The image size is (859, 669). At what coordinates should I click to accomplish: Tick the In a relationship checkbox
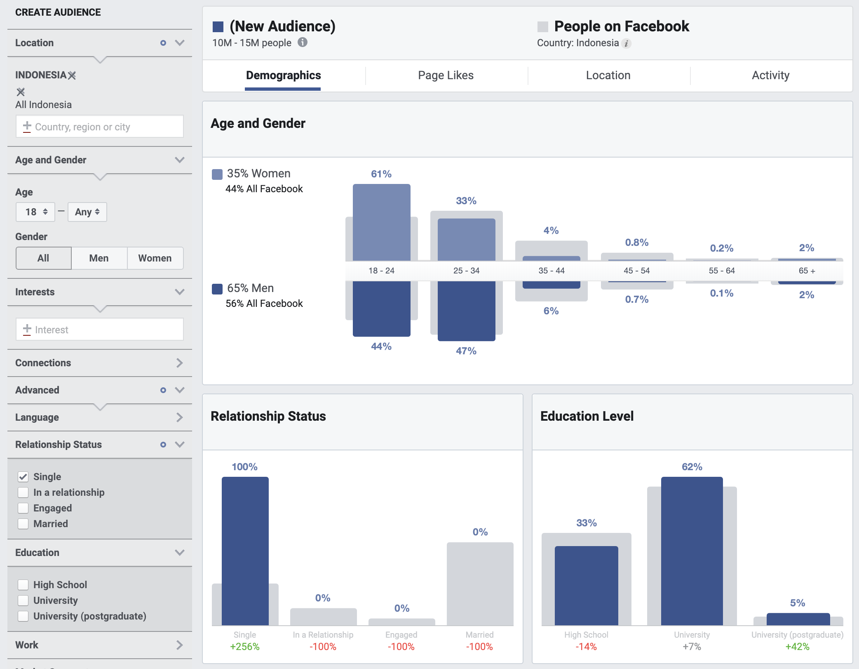pos(23,492)
